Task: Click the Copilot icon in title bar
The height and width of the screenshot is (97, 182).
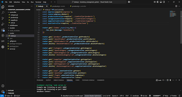Action: click(x=129, y=2)
